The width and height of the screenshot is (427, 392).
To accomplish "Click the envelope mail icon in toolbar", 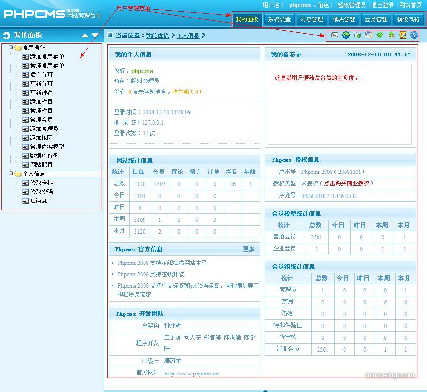I will (335, 35).
